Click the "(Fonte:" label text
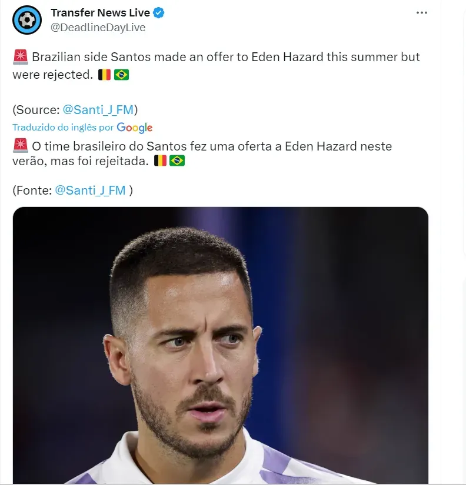Screen dimensions: 466x485 (x=32, y=190)
